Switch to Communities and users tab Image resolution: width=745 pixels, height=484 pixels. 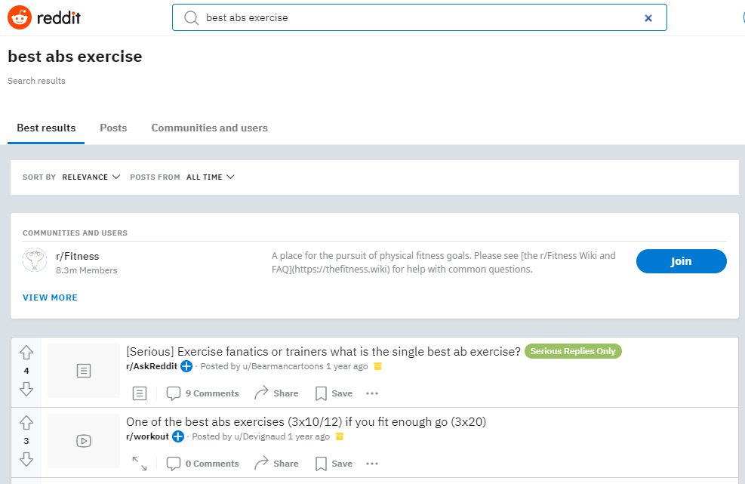coord(210,128)
